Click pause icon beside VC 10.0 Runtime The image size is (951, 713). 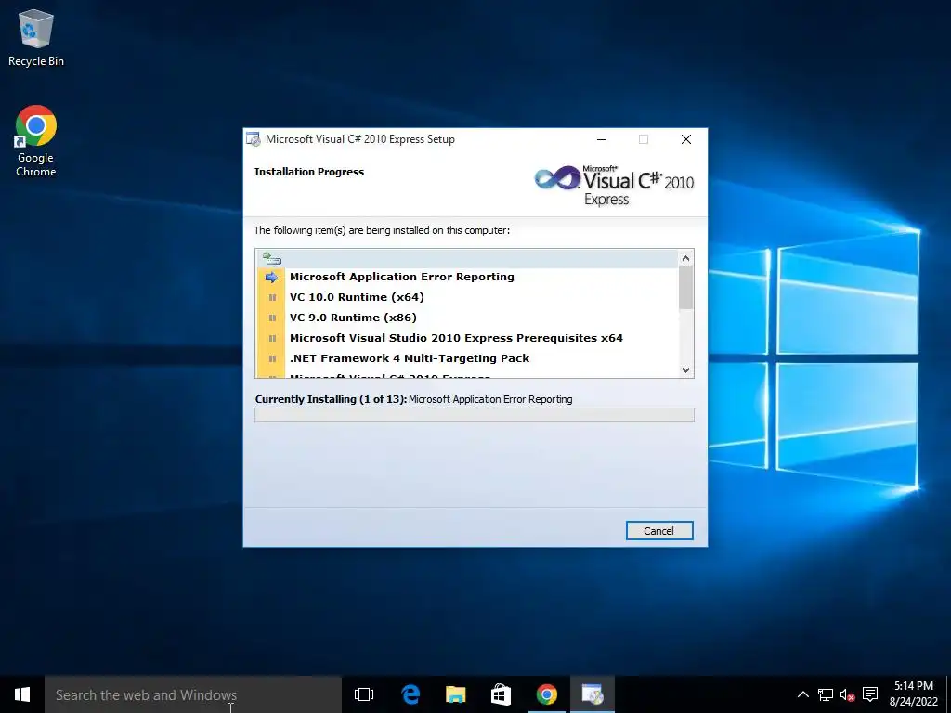pyautogui.click(x=272, y=297)
